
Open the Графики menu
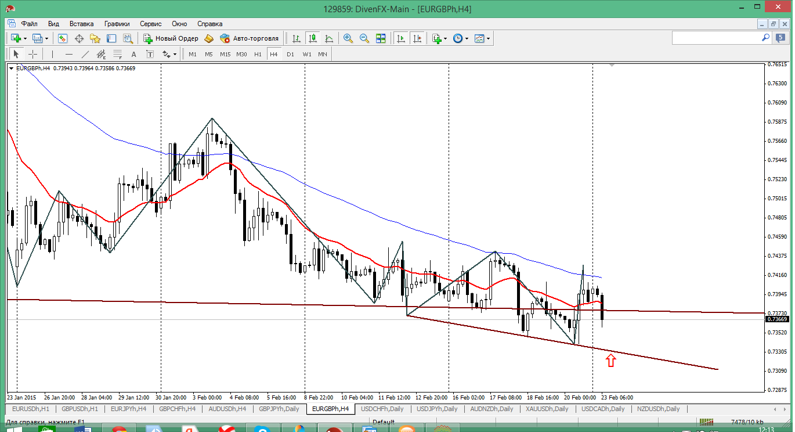click(x=117, y=24)
